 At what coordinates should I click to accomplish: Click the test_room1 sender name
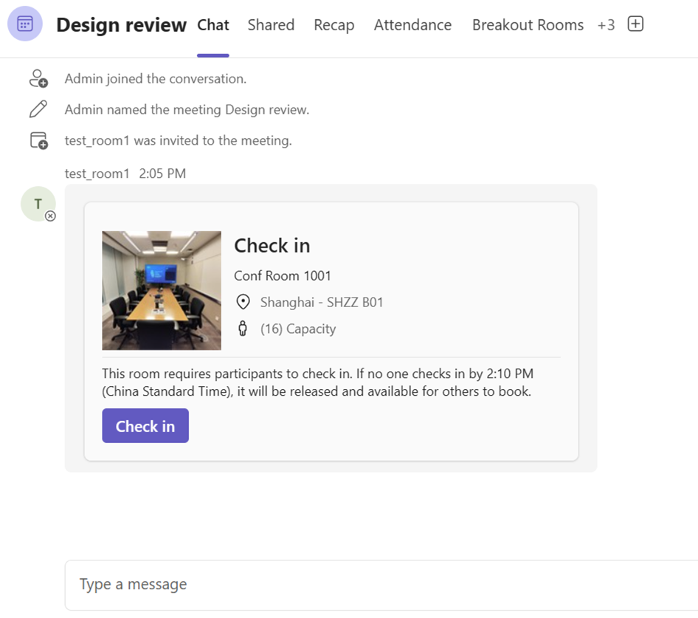coord(97,174)
